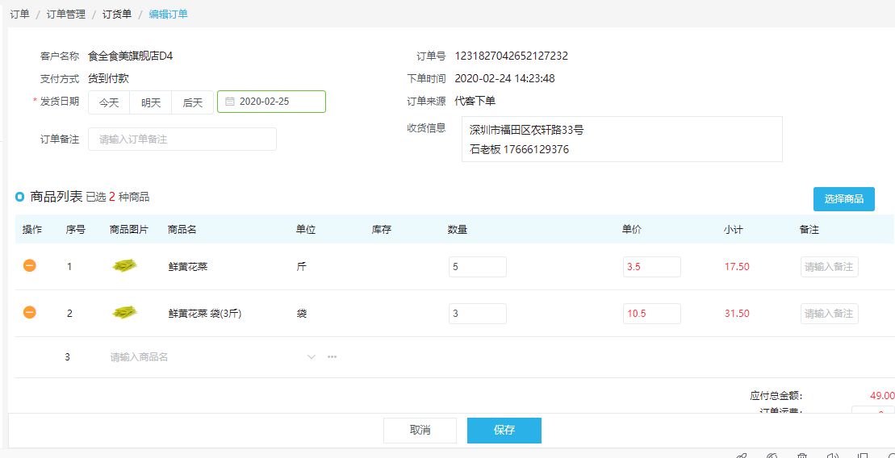895x458 pixels.
Task: Click the remark field for 鲜黄花菜 斤 row
Action: 830,267
